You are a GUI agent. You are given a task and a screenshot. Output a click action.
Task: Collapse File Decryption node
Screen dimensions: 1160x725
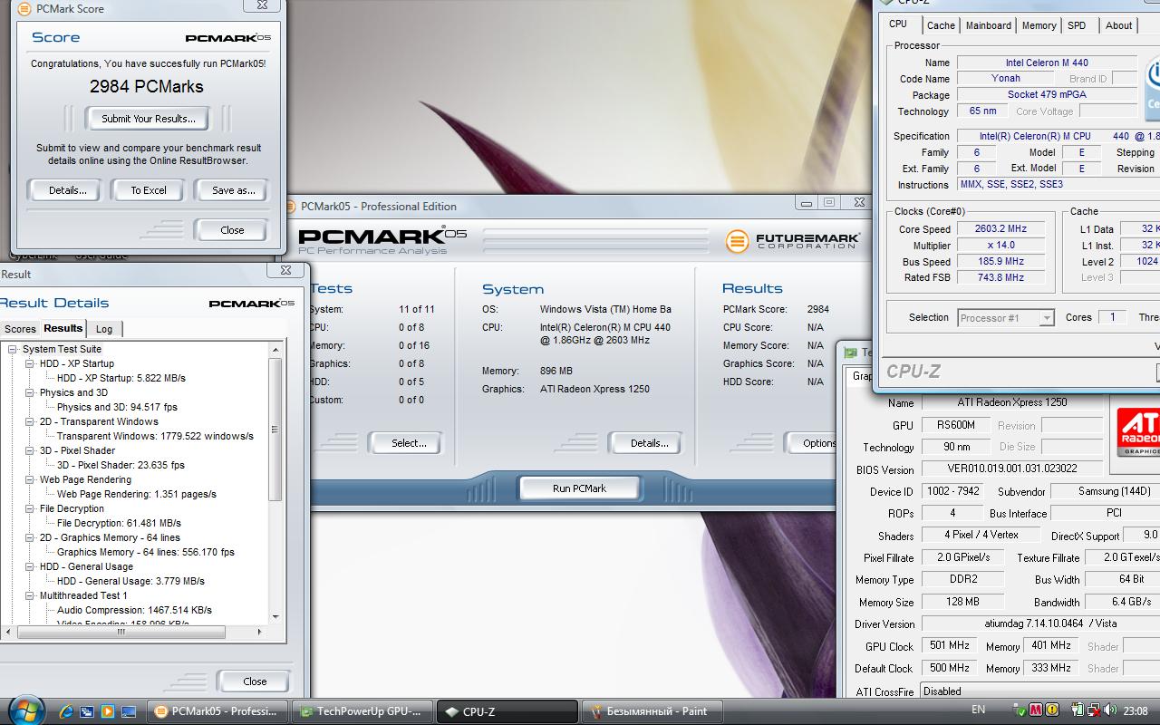[30, 508]
